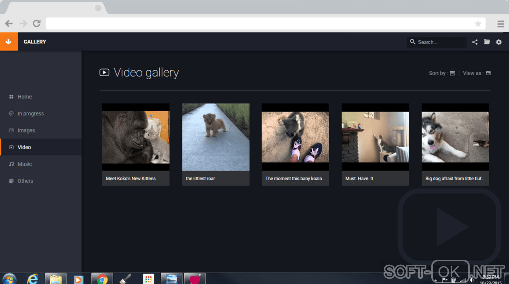Image resolution: width=509 pixels, height=284 pixels.
Task: Reload the page with the refresh icon
Action: 37,23
